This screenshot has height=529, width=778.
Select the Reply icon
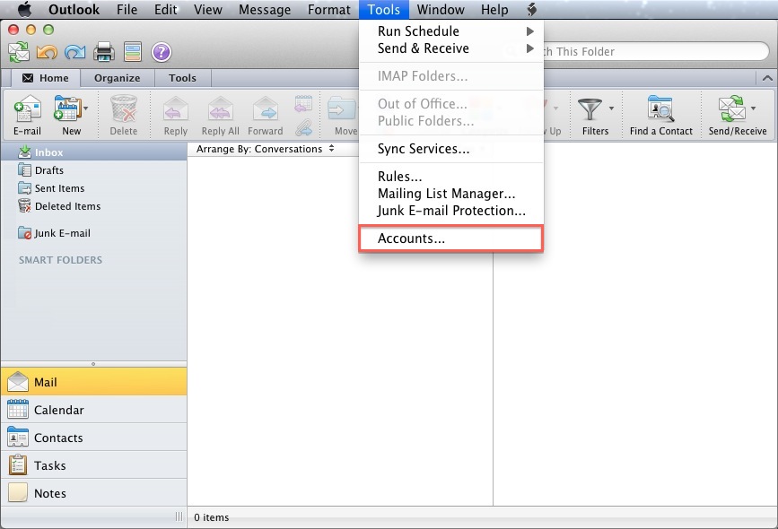[174, 112]
